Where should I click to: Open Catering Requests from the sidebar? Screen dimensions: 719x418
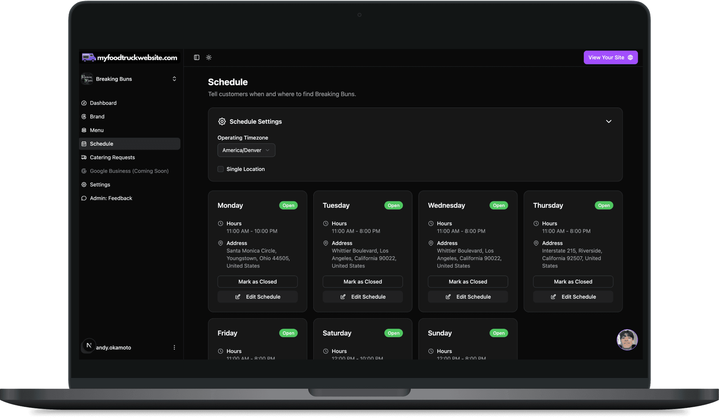pyautogui.click(x=112, y=157)
